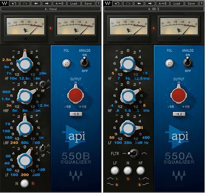
Task: Select 240 frequency on 550B LMF band
Action: click(x=14, y=143)
